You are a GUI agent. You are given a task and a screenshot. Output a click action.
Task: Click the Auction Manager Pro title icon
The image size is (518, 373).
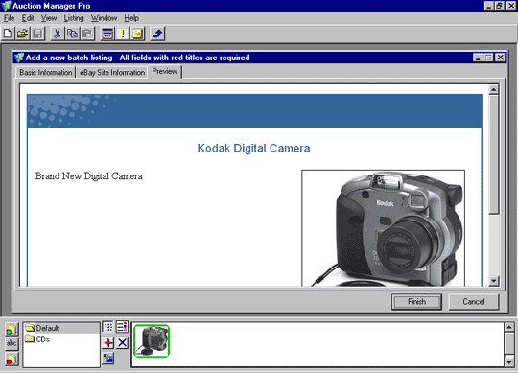tap(7, 6)
